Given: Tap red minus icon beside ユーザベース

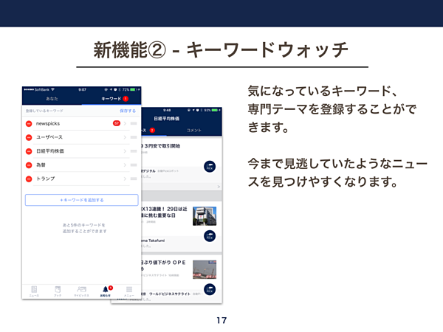Looking at the screenshot, I should pyautogui.click(x=29, y=137).
